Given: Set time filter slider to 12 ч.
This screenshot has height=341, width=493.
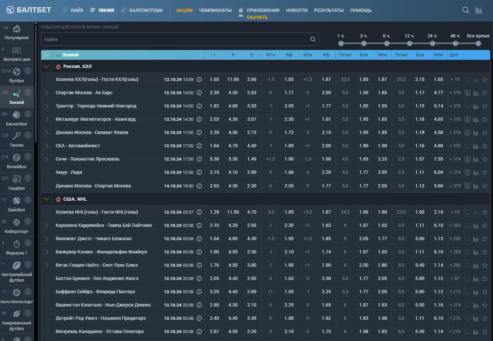Looking at the screenshot, I should (409, 43).
